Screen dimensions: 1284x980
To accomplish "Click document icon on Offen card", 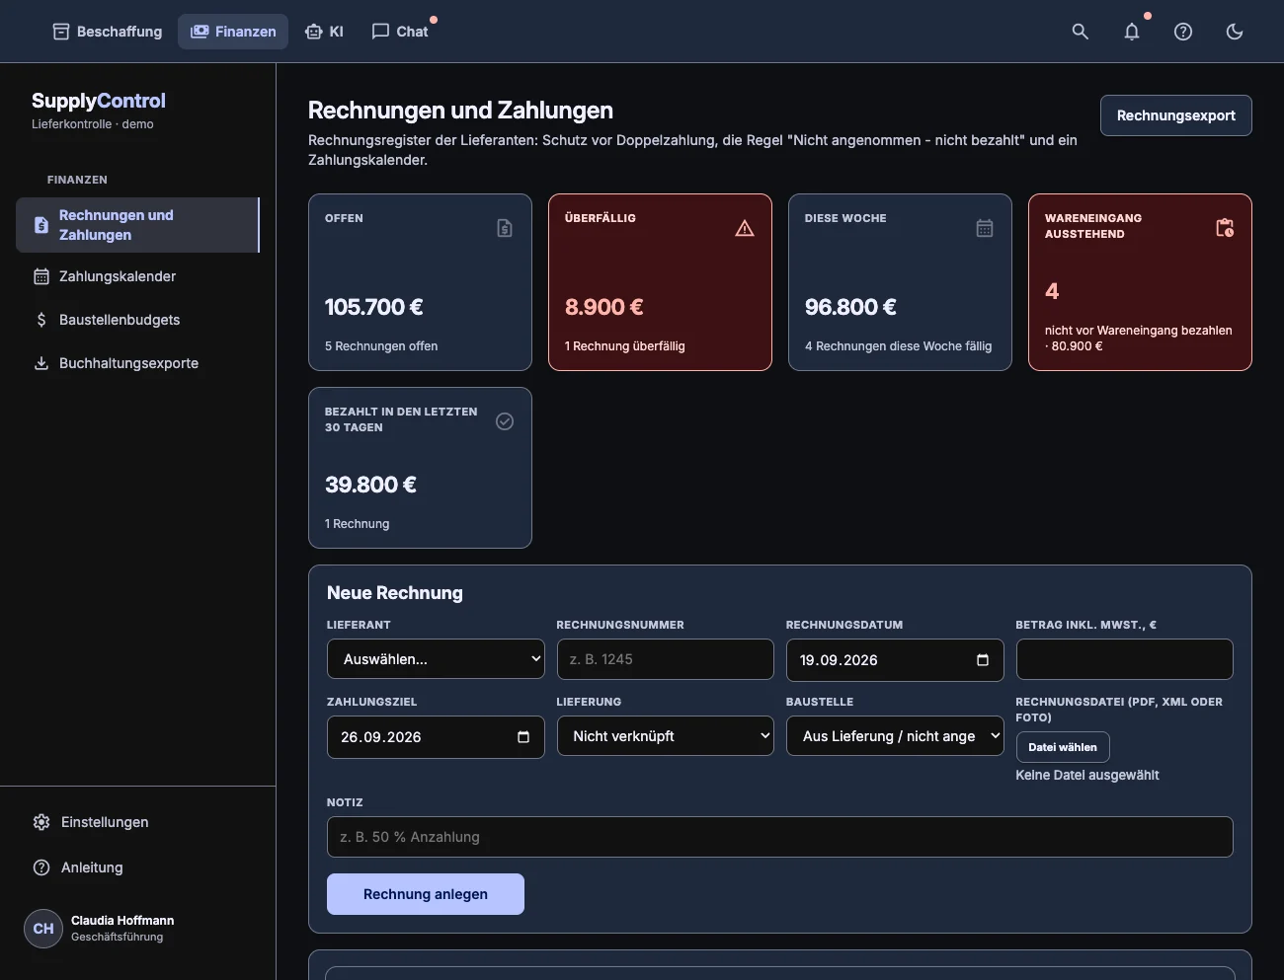I will pyautogui.click(x=505, y=228).
